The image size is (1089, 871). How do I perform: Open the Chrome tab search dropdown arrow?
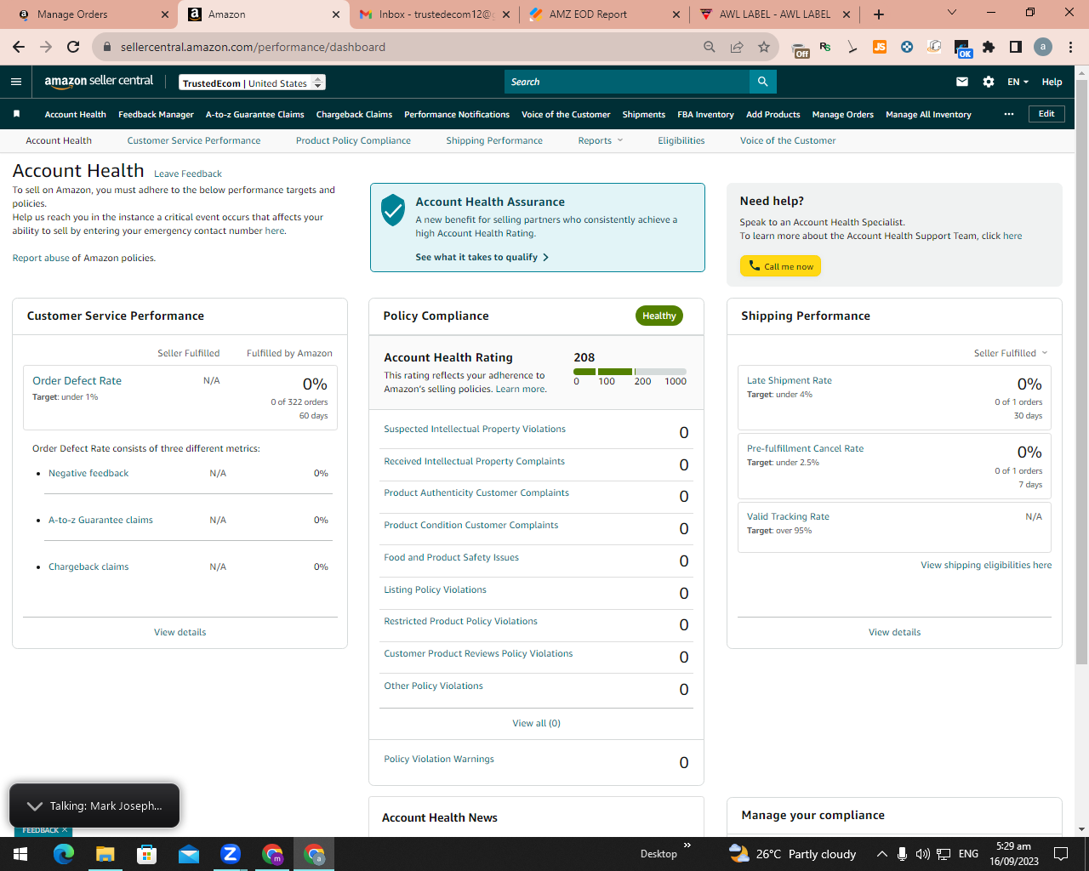952,12
